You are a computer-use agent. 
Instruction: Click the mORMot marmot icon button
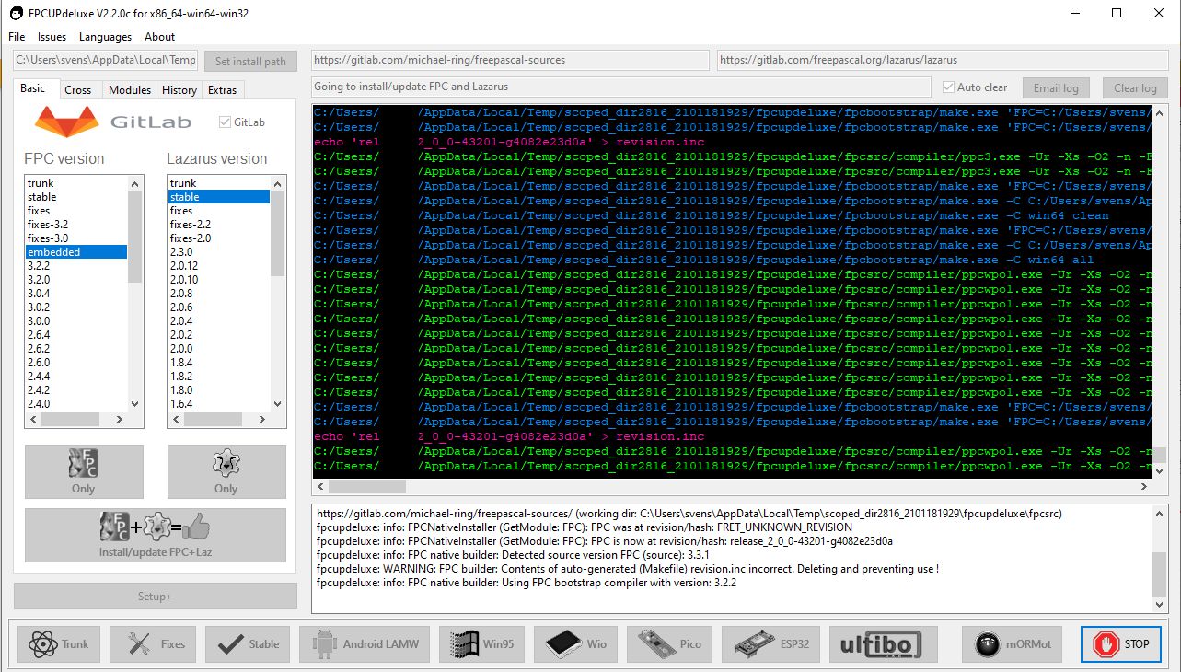[1014, 643]
